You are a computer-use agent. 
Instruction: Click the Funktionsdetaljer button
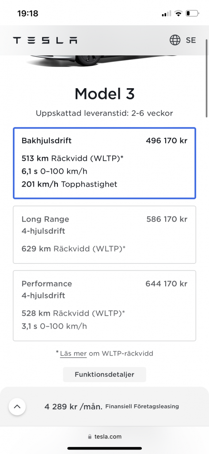click(104, 374)
